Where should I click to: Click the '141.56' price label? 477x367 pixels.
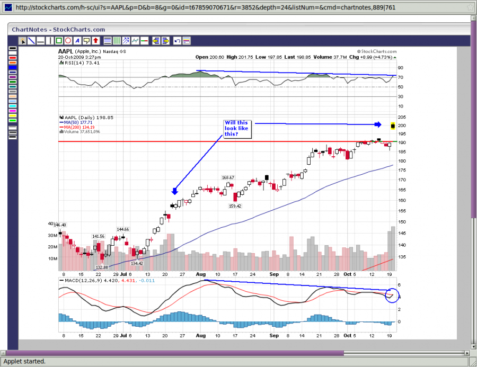98,236
